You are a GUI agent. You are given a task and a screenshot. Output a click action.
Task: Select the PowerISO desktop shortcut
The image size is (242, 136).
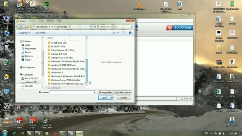(6, 78)
